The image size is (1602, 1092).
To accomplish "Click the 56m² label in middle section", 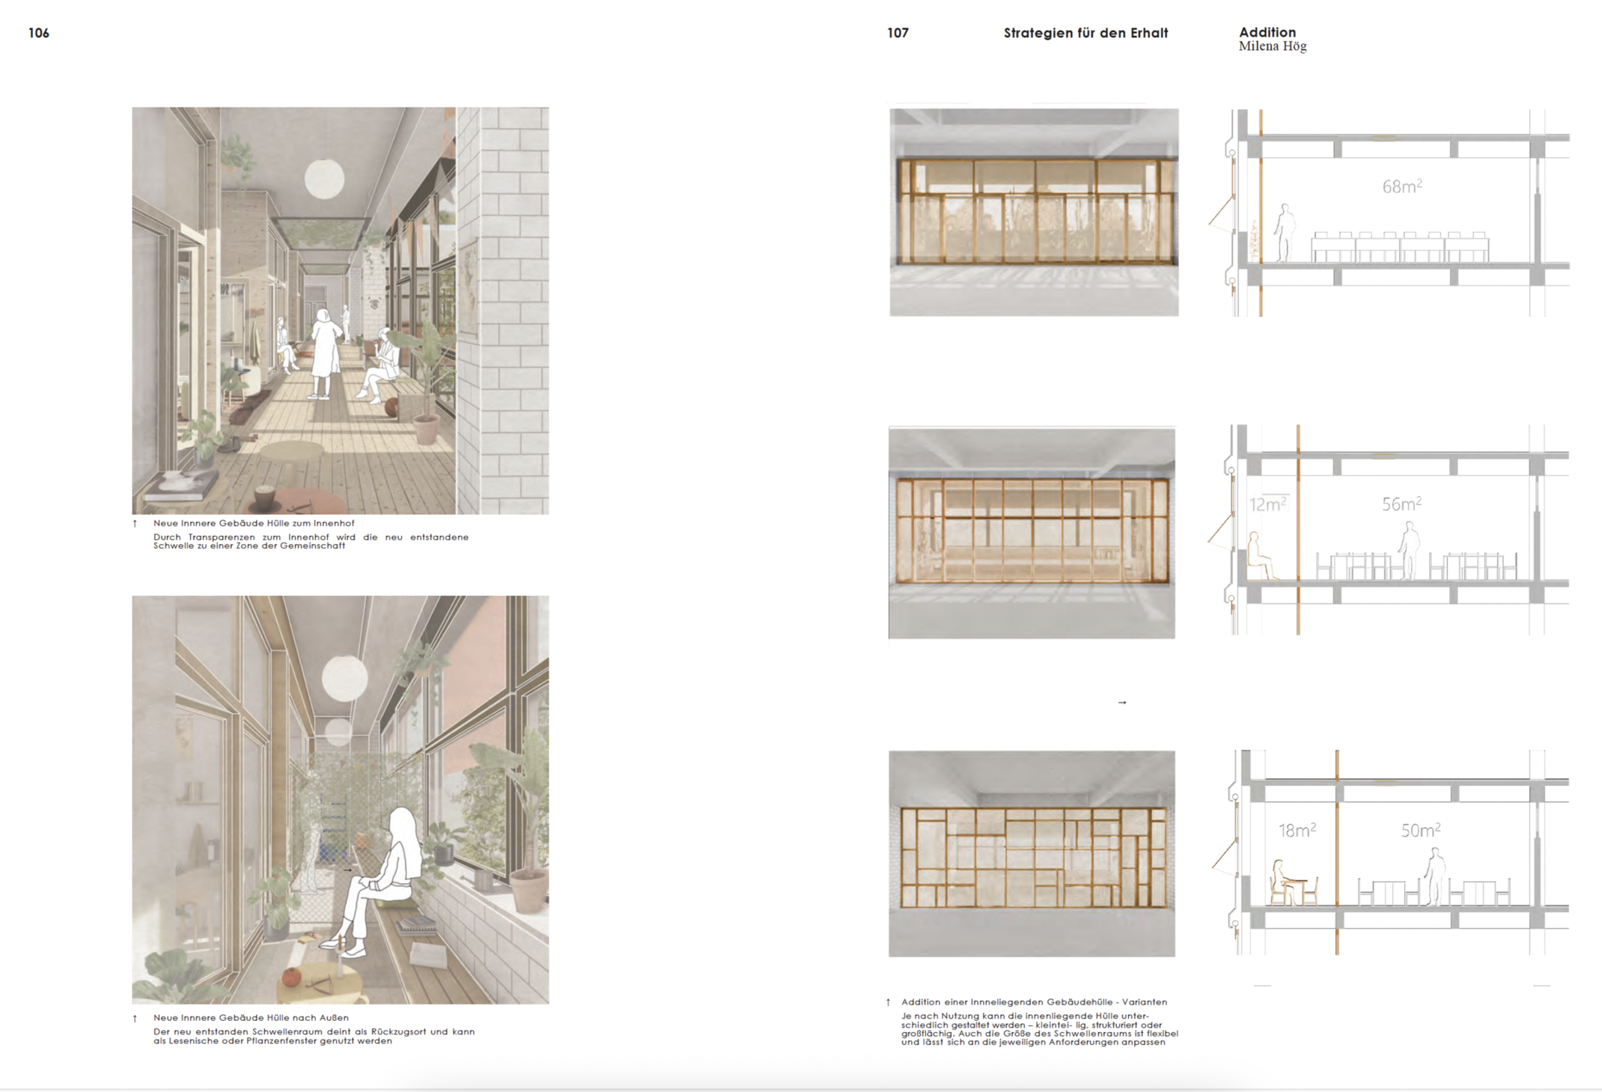I will [x=1401, y=504].
